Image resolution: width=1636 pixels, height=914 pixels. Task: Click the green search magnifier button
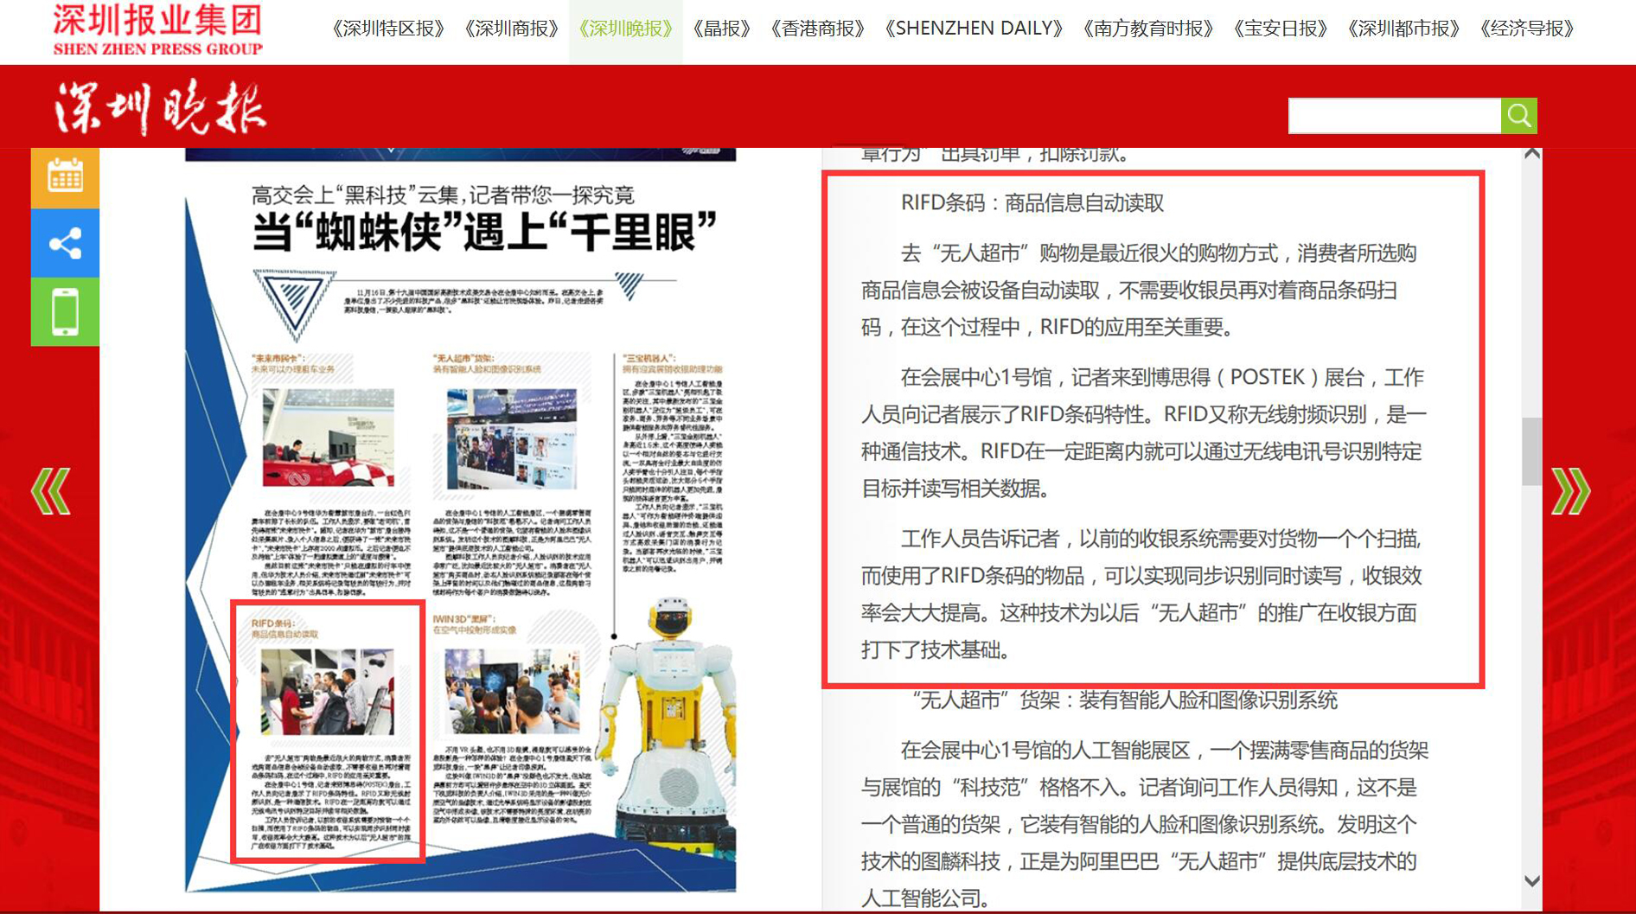1518,116
